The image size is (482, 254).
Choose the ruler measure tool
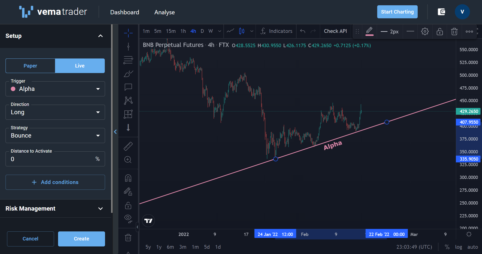coord(128,146)
